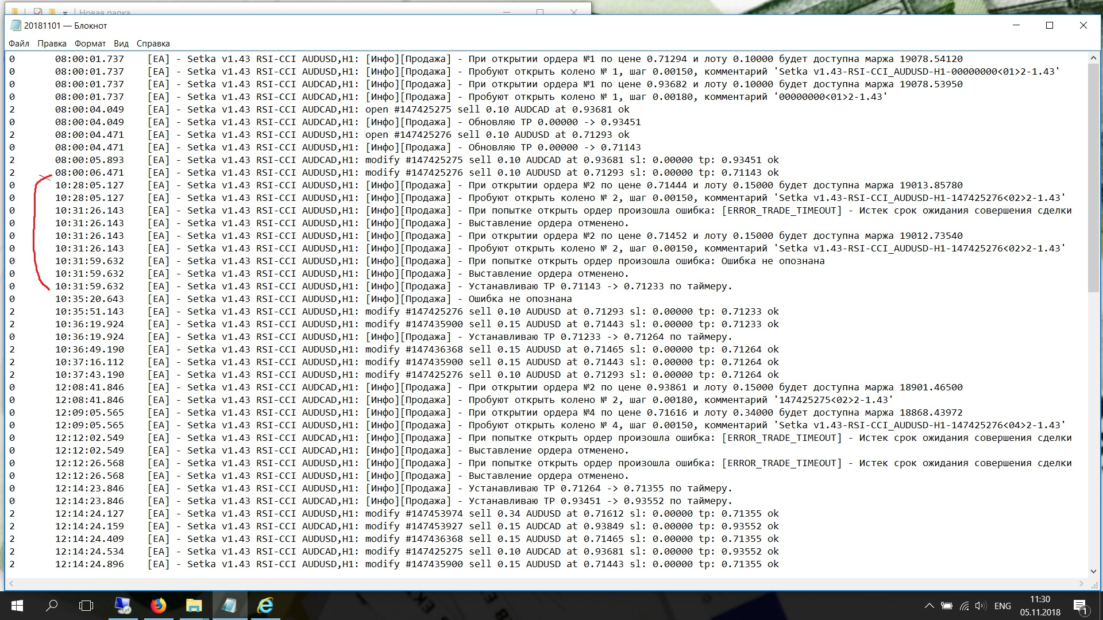The width and height of the screenshot is (1103, 620).
Task: Click comment text '147425275<02>2-1.43'
Action: click(833, 400)
